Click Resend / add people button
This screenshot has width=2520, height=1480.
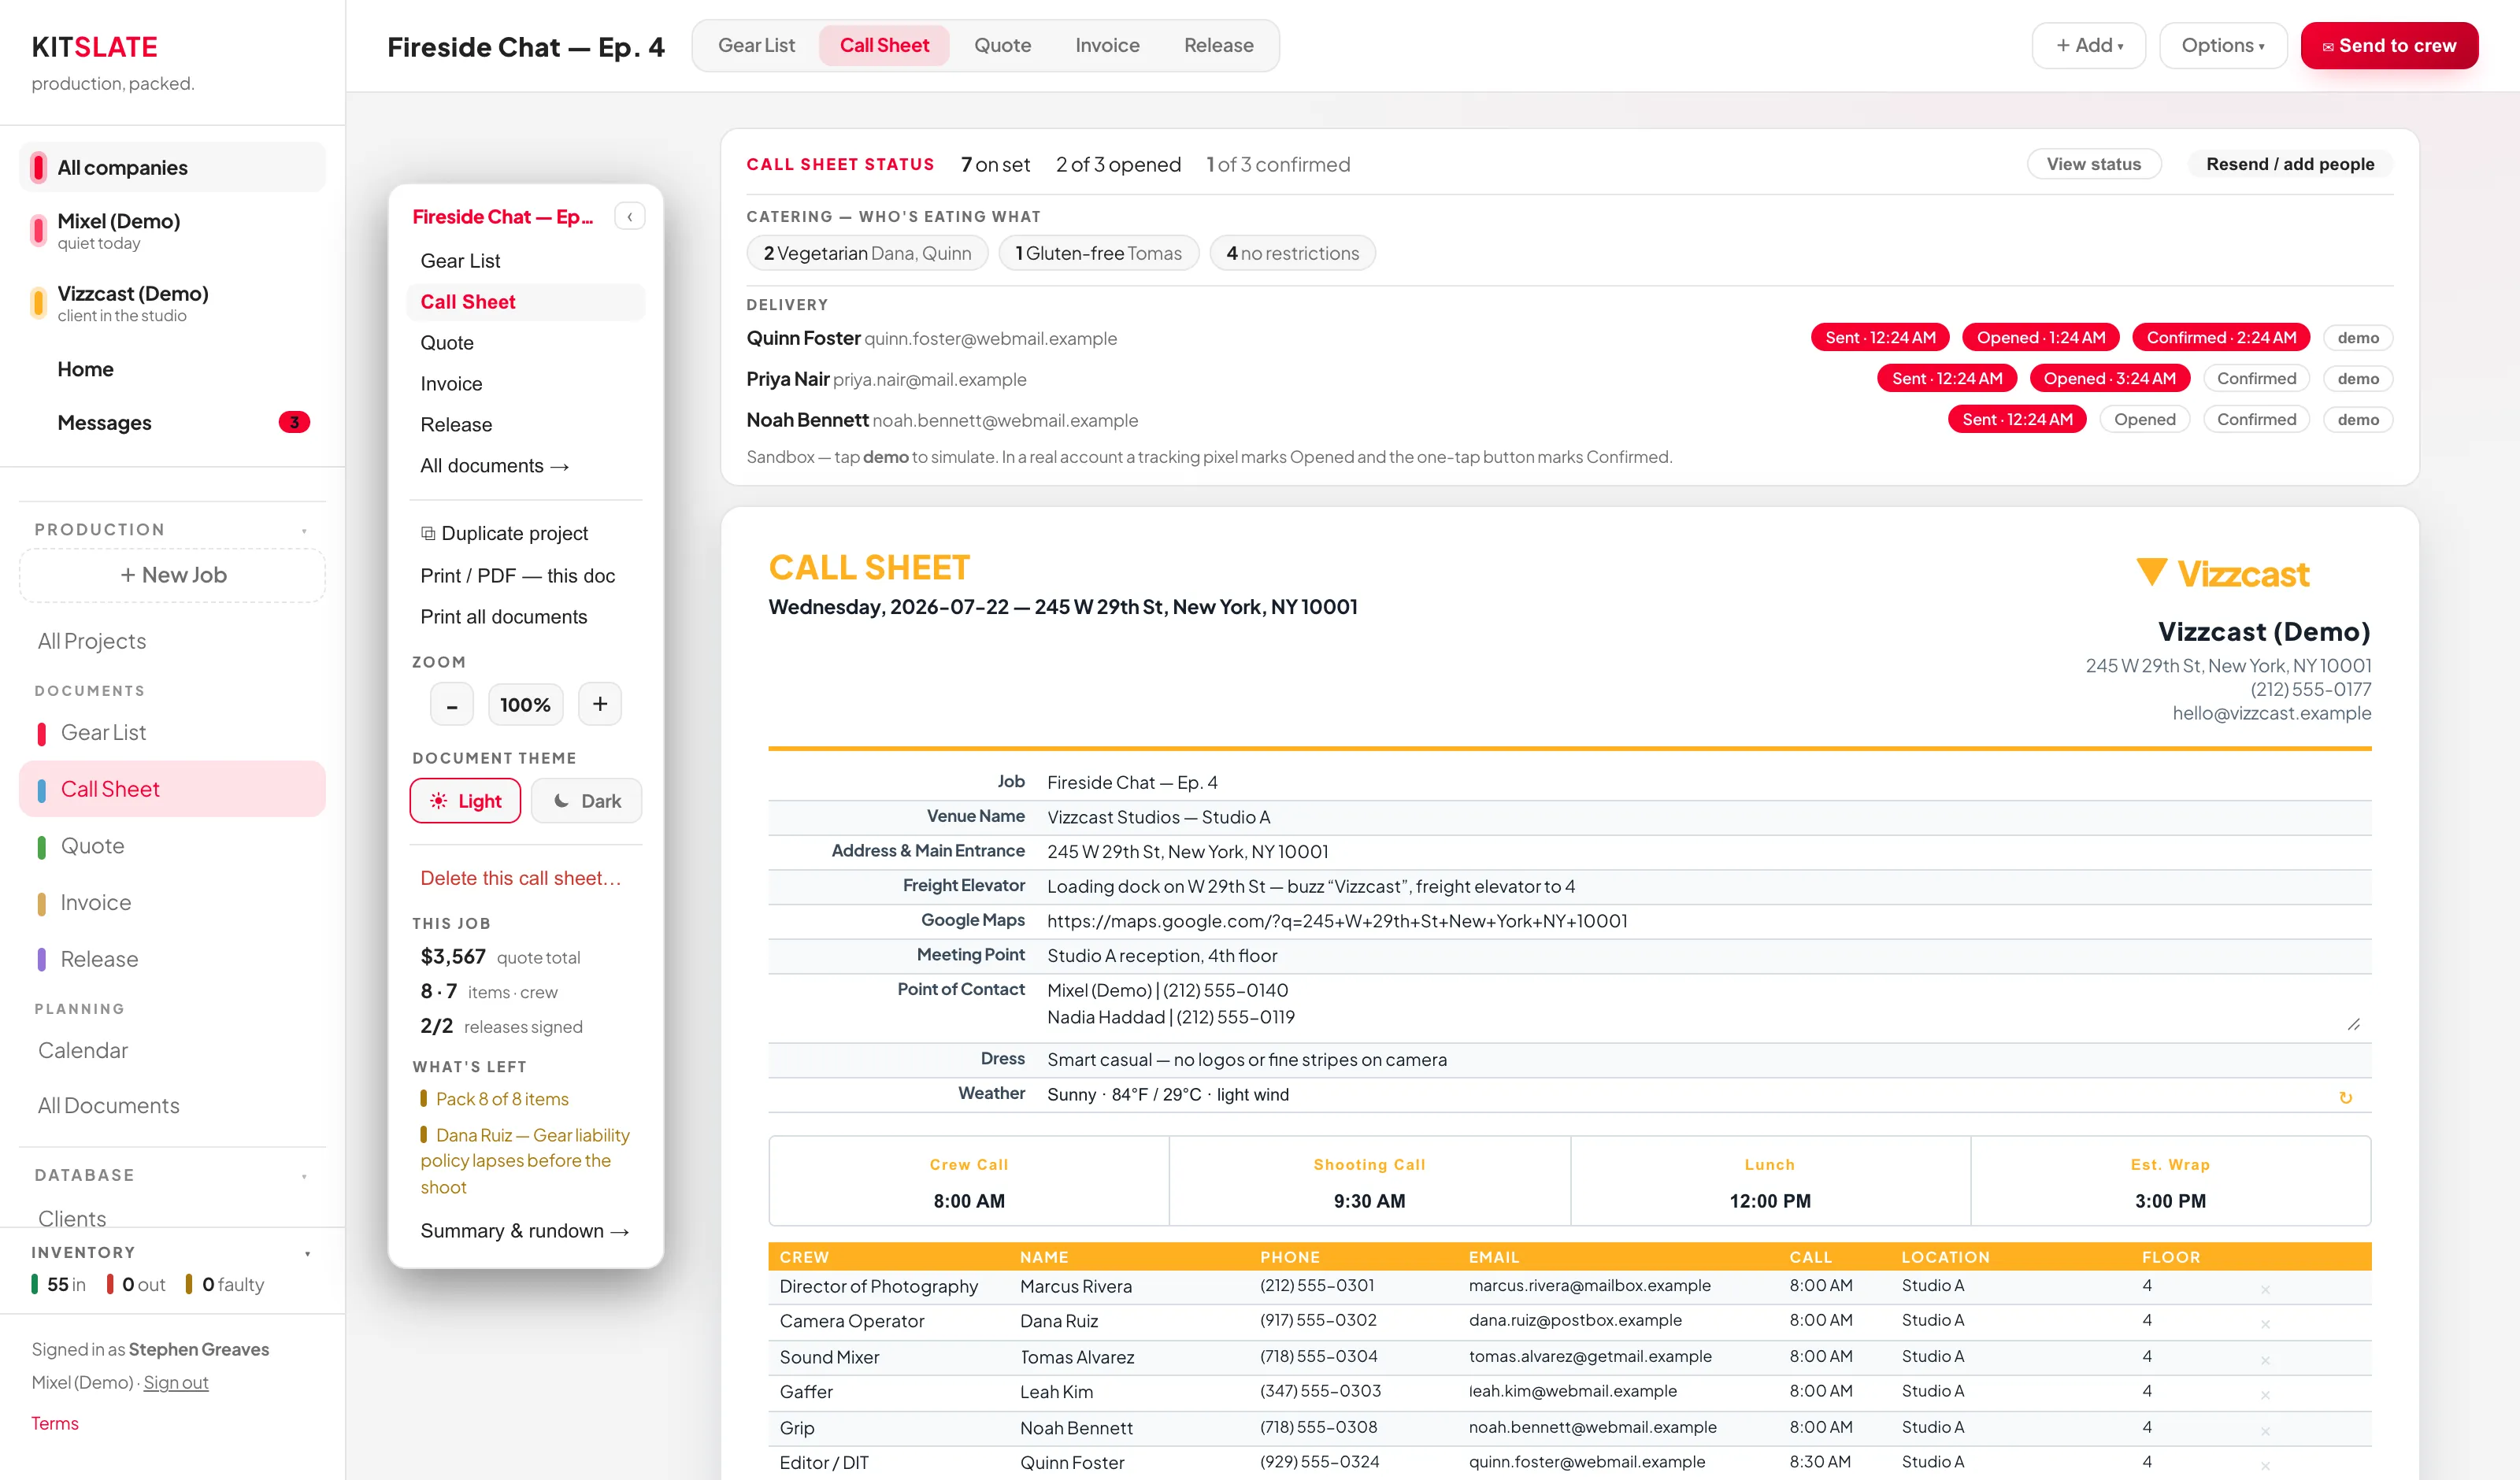tap(2289, 164)
